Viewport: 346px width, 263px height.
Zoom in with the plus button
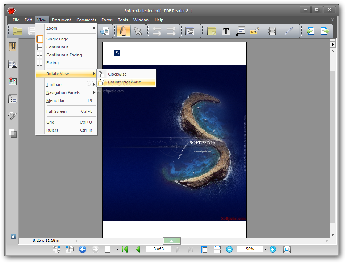click(273, 249)
